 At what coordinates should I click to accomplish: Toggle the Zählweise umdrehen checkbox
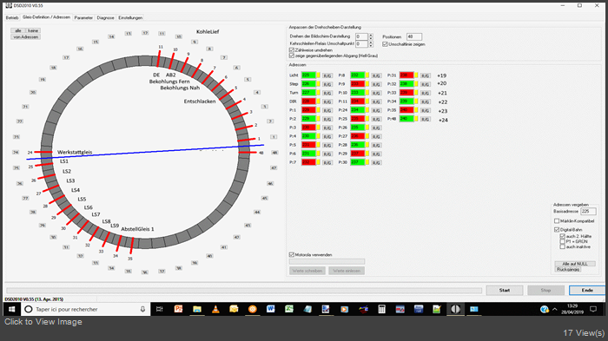pyautogui.click(x=292, y=50)
